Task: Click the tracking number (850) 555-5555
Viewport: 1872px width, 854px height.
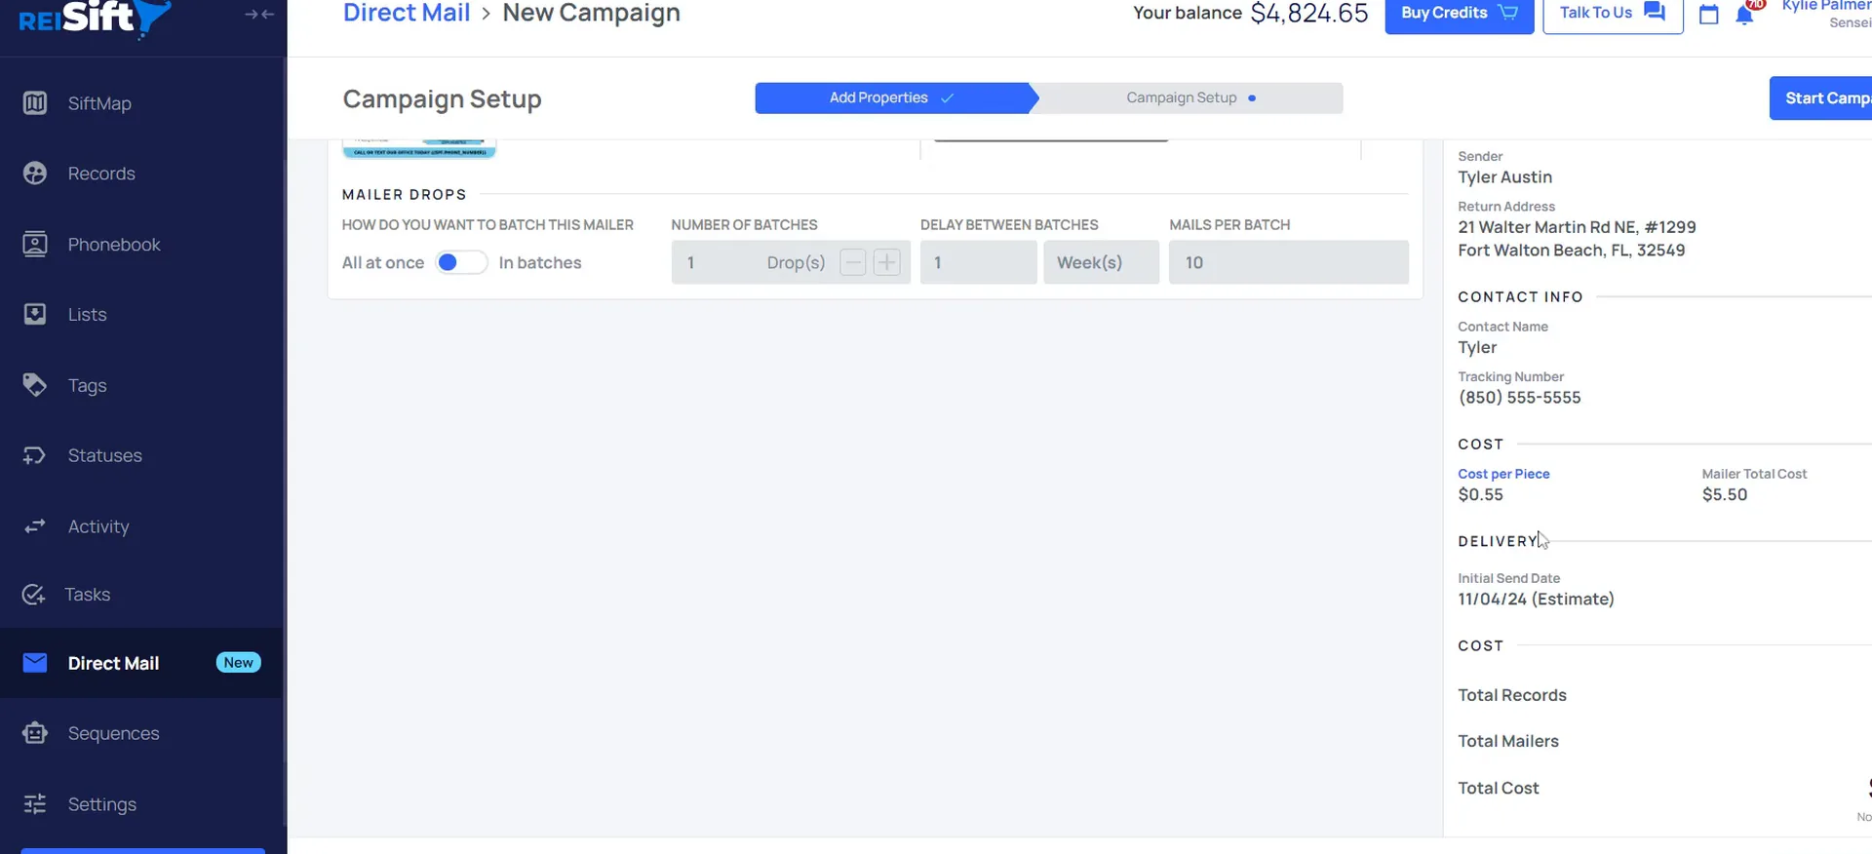Action: tap(1519, 398)
